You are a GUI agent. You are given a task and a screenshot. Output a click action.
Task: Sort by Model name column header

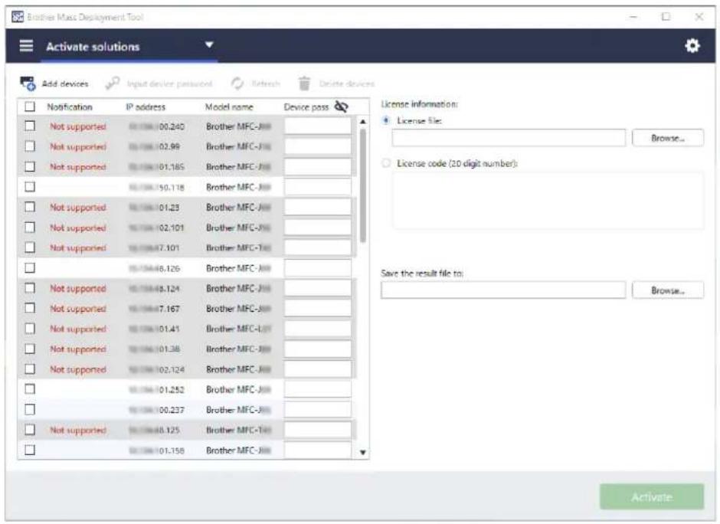click(229, 106)
